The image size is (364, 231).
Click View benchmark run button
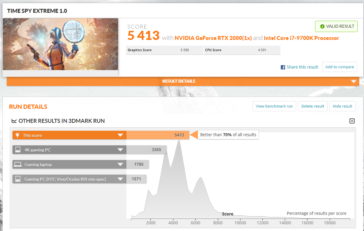click(x=274, y=106)
